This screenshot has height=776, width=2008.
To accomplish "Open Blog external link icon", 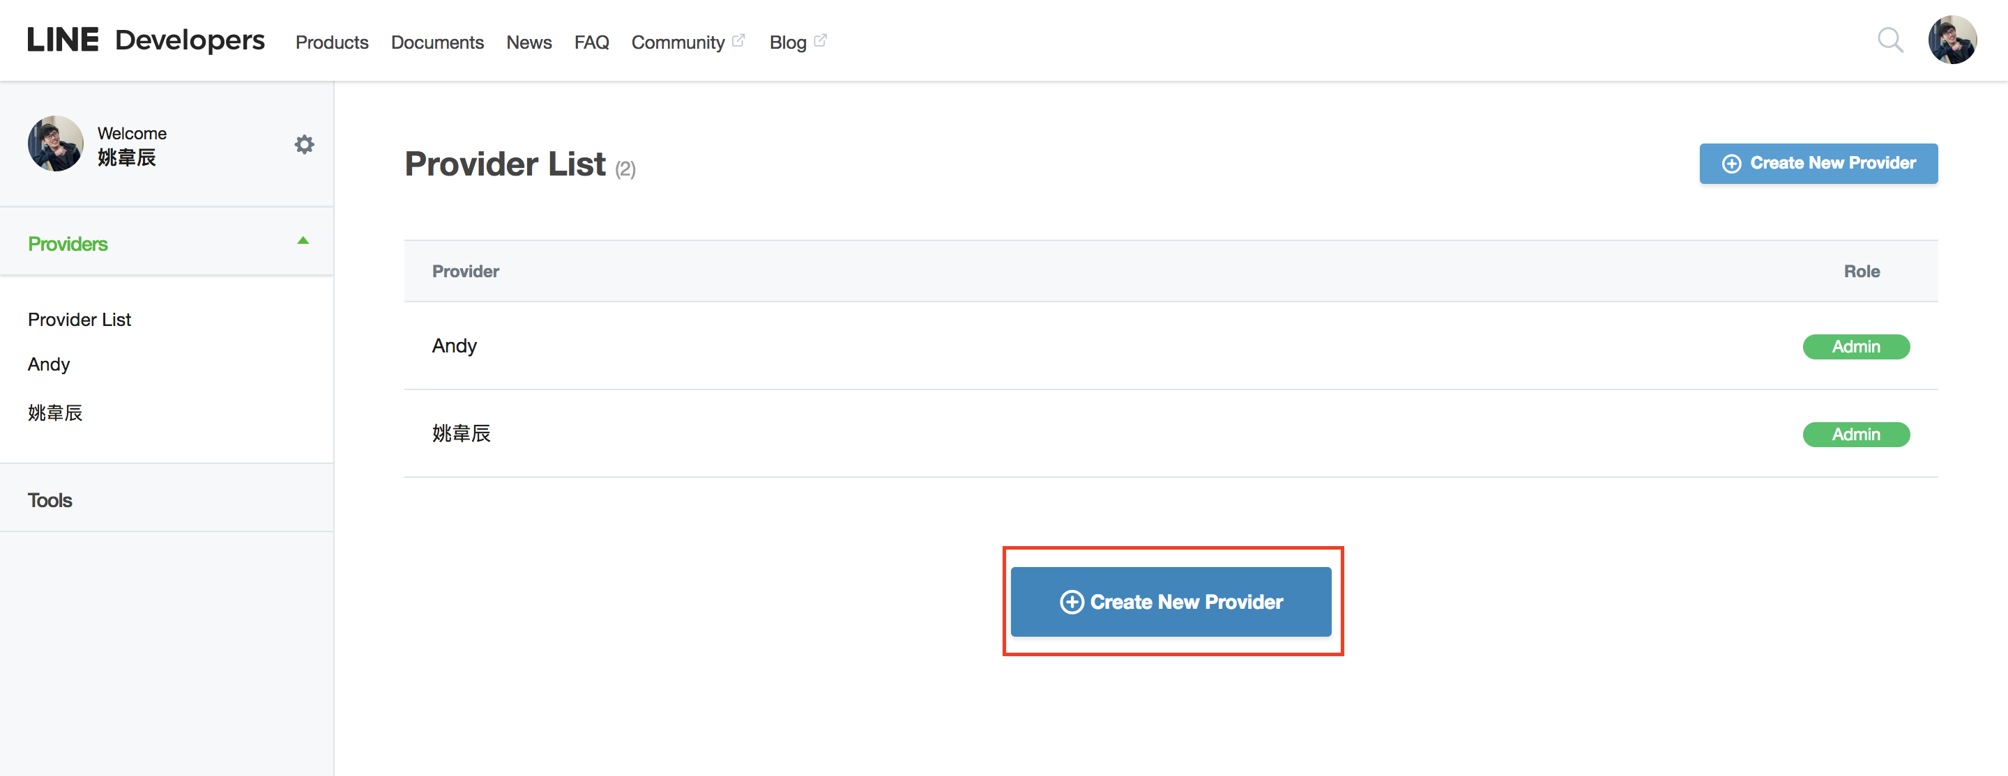I will [820, 40].
